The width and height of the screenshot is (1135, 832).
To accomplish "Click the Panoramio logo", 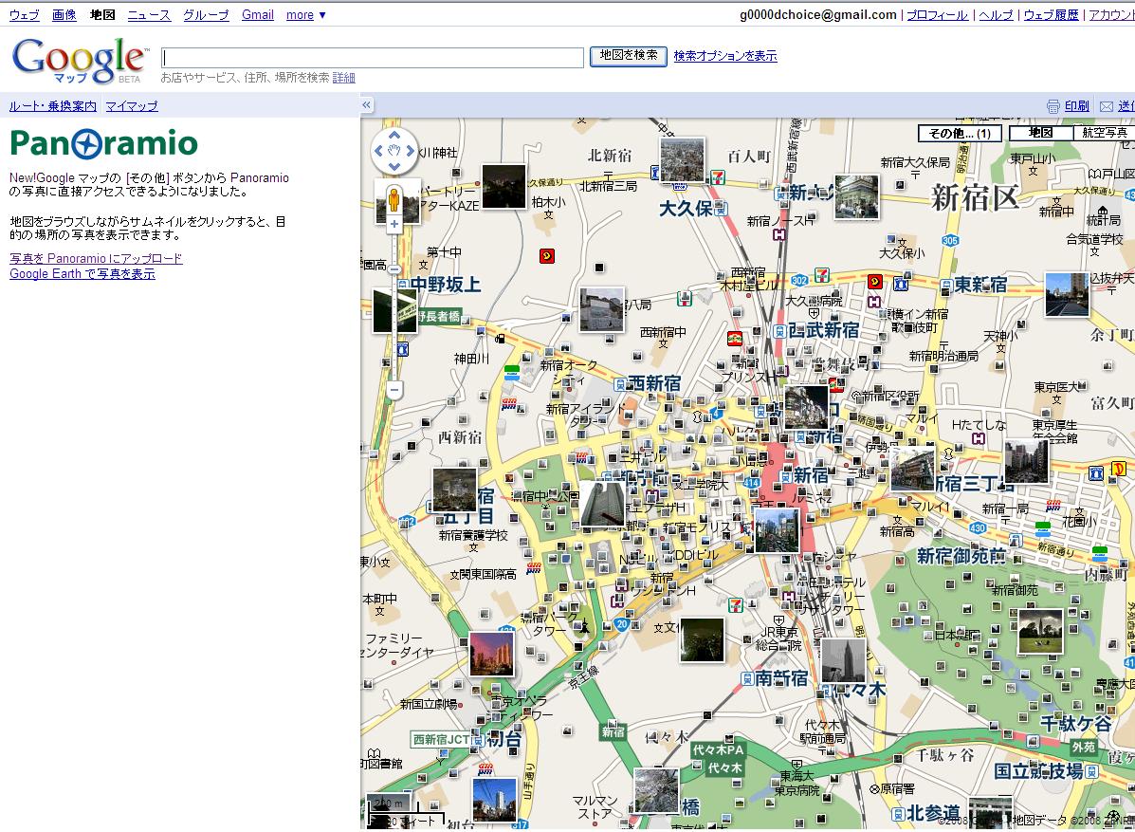I will (x=103, y=143).
